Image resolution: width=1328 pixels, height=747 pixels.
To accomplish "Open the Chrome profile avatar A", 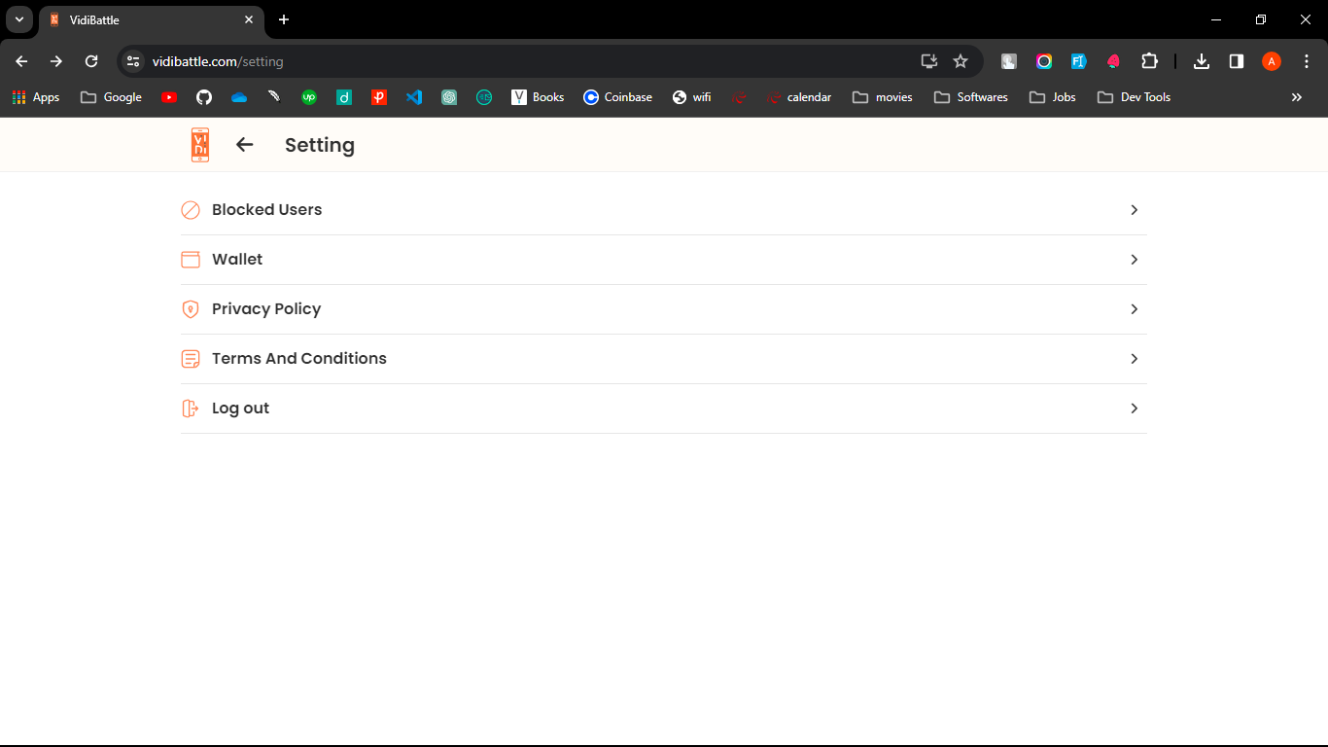I will click(1272, 61).
